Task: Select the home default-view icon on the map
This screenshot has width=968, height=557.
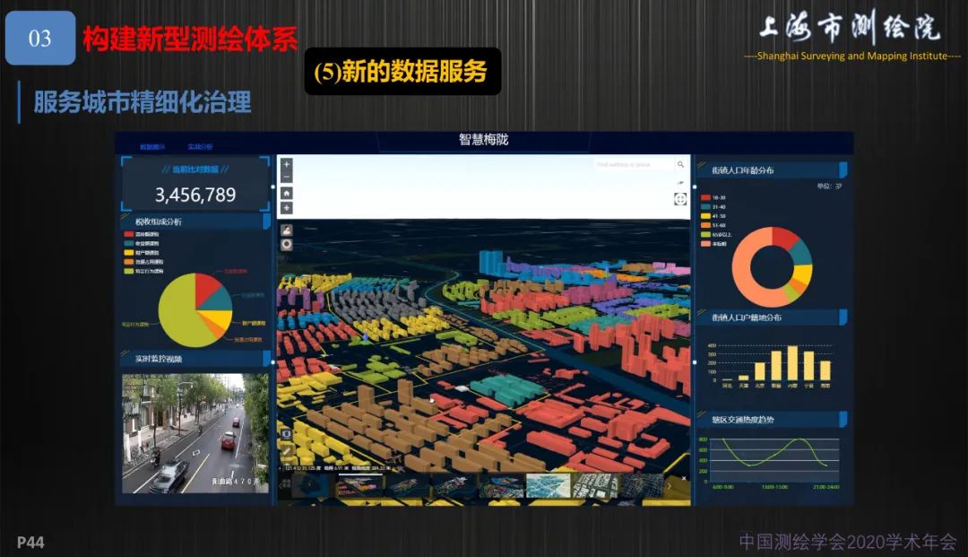Action: point(287,194)
